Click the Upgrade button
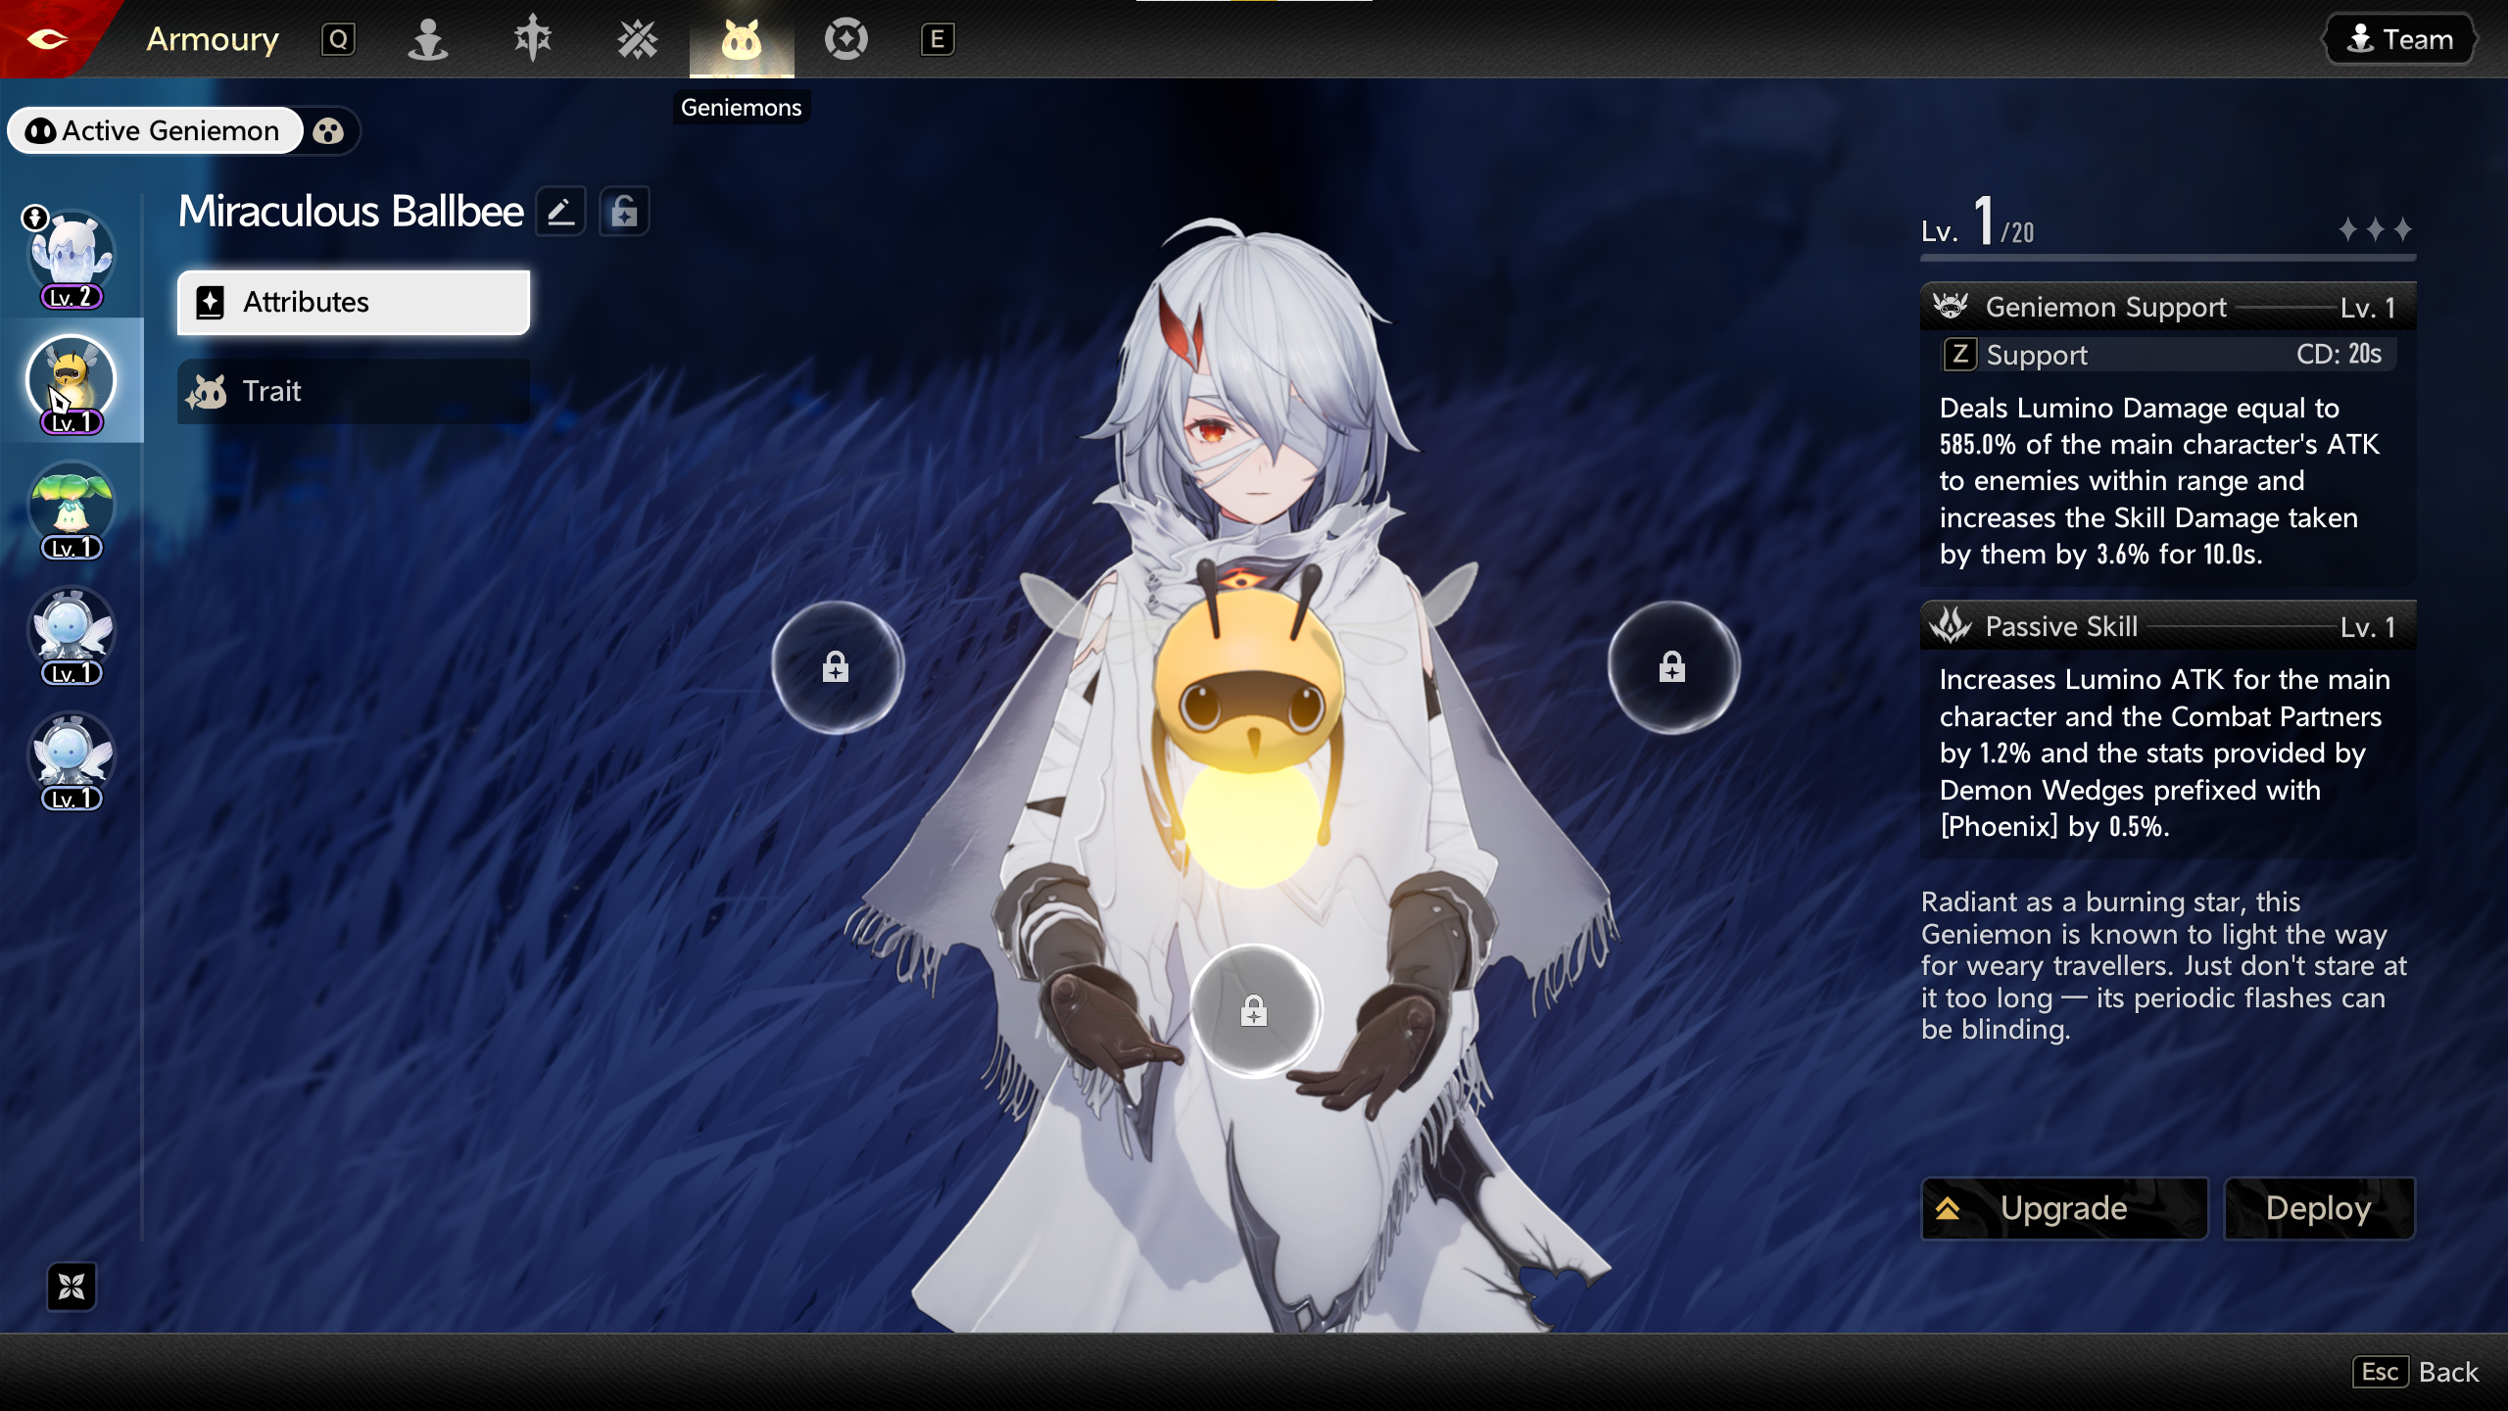This screenshot has height=1411, width=2508. point(2063,1207)
